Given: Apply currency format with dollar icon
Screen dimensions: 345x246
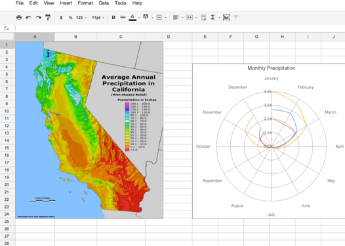Looking at the screenshot, I should (x=61, y=17).
